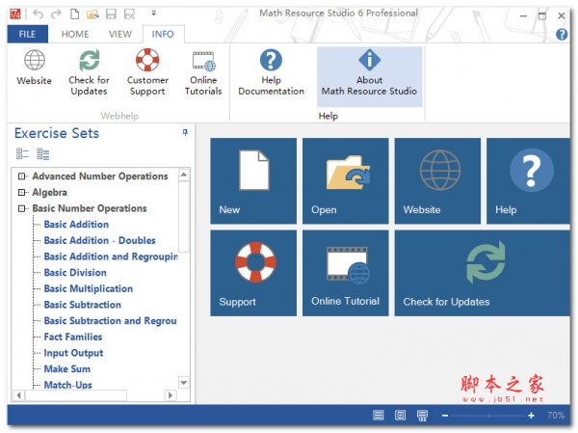
Task: Select Basic Subtraction and Regrouping item
Action: tap(110, 321)
